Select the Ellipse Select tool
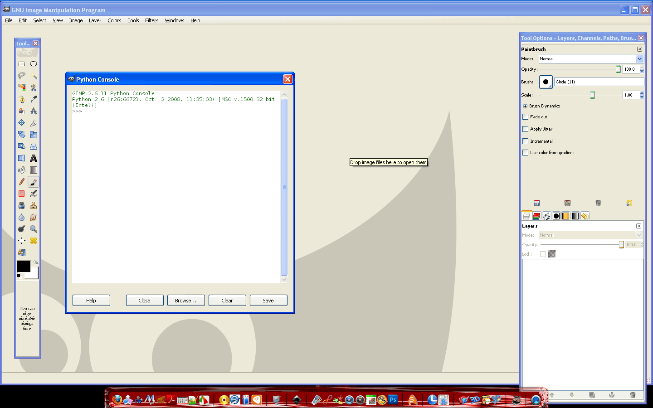653x408 pixels. tap(34, 64)
